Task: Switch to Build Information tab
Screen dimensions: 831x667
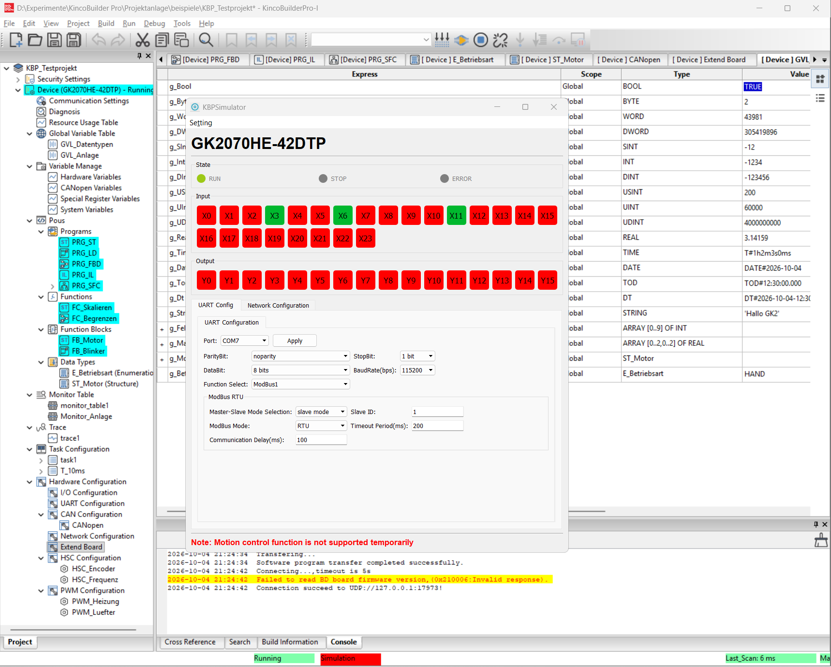Action: pyautogui.click(x=290, y=642)
